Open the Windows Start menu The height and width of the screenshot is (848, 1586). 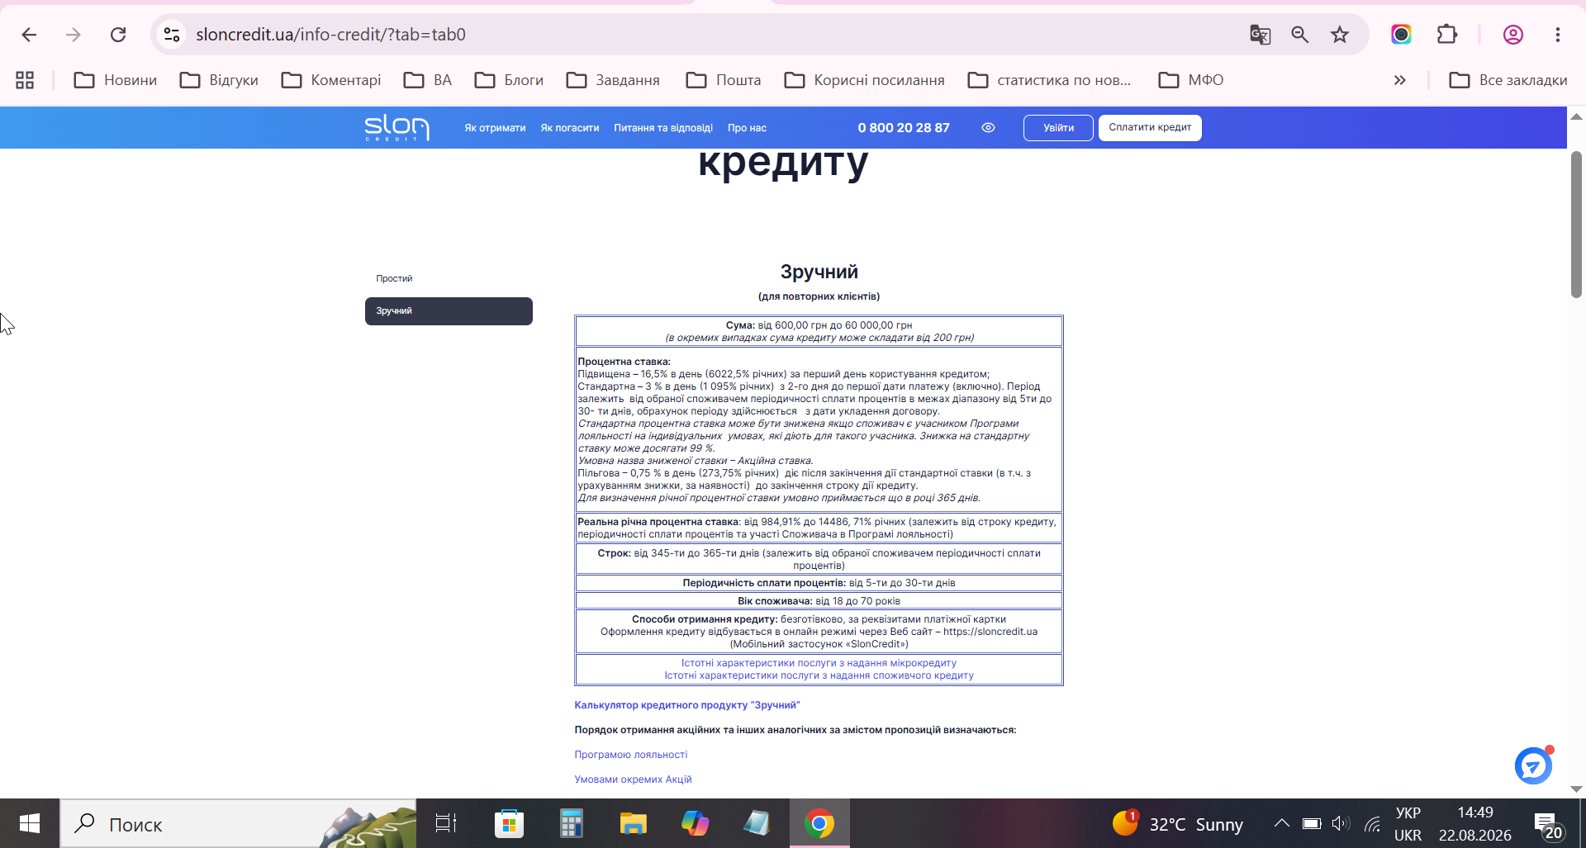(x=30, y=823)
